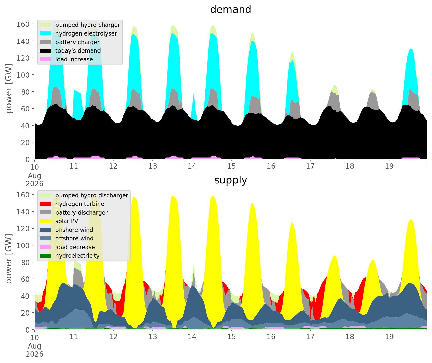432x363 pixels.
Task: Click the pink load decrease legend swatch
Action: point(46,247)
